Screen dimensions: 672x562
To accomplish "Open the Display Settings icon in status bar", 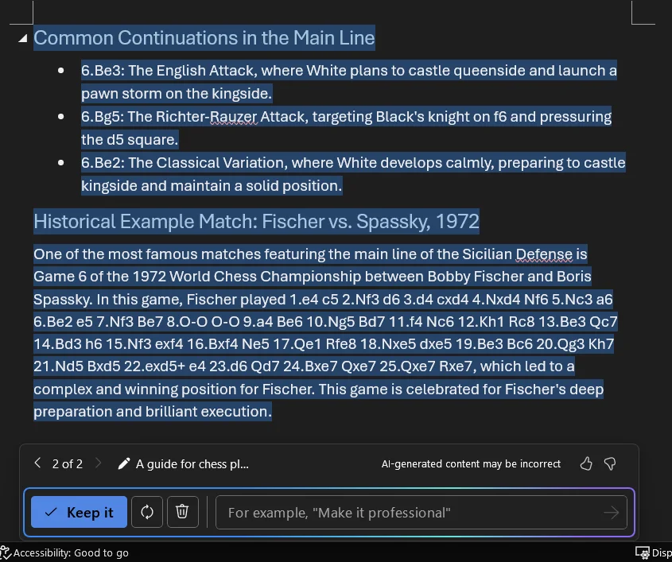I will 642,553.
